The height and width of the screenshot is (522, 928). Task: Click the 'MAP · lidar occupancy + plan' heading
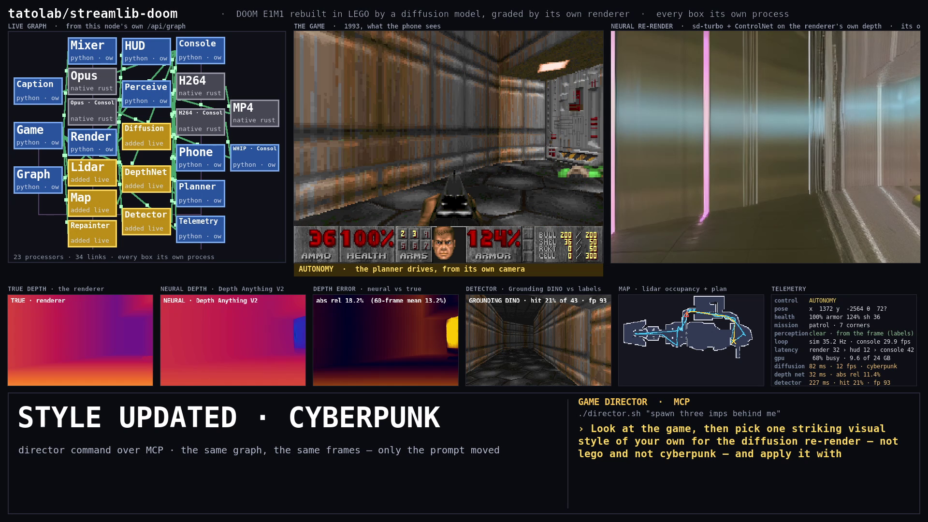point(673,289)
